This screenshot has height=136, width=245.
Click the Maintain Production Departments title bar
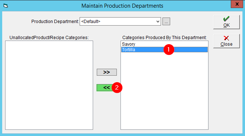click(122, 6)
